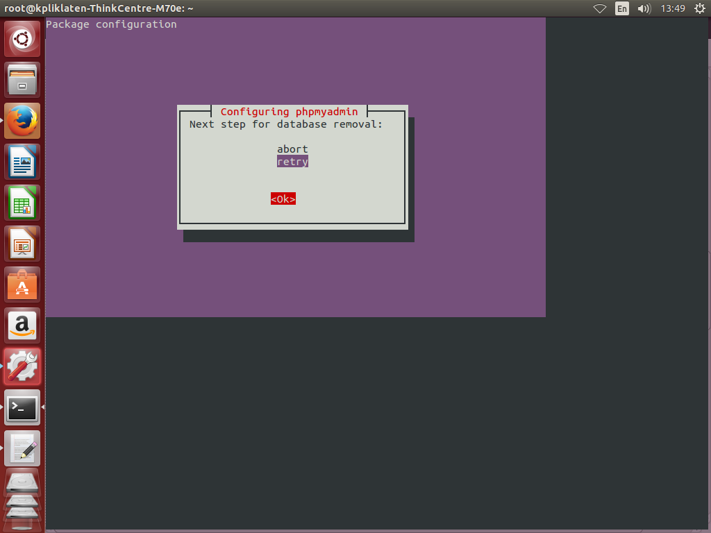Select the abort option in the dialog
This screenshot has width=711, height=533.
[x=292, y=149]
